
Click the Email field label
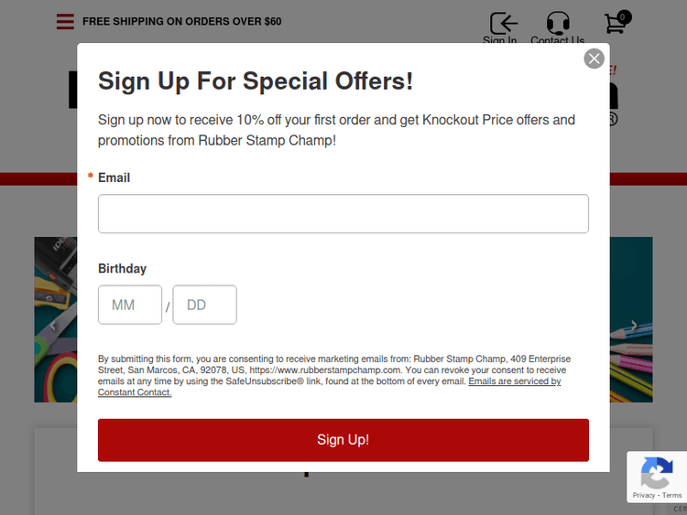(x=114, y=177)
